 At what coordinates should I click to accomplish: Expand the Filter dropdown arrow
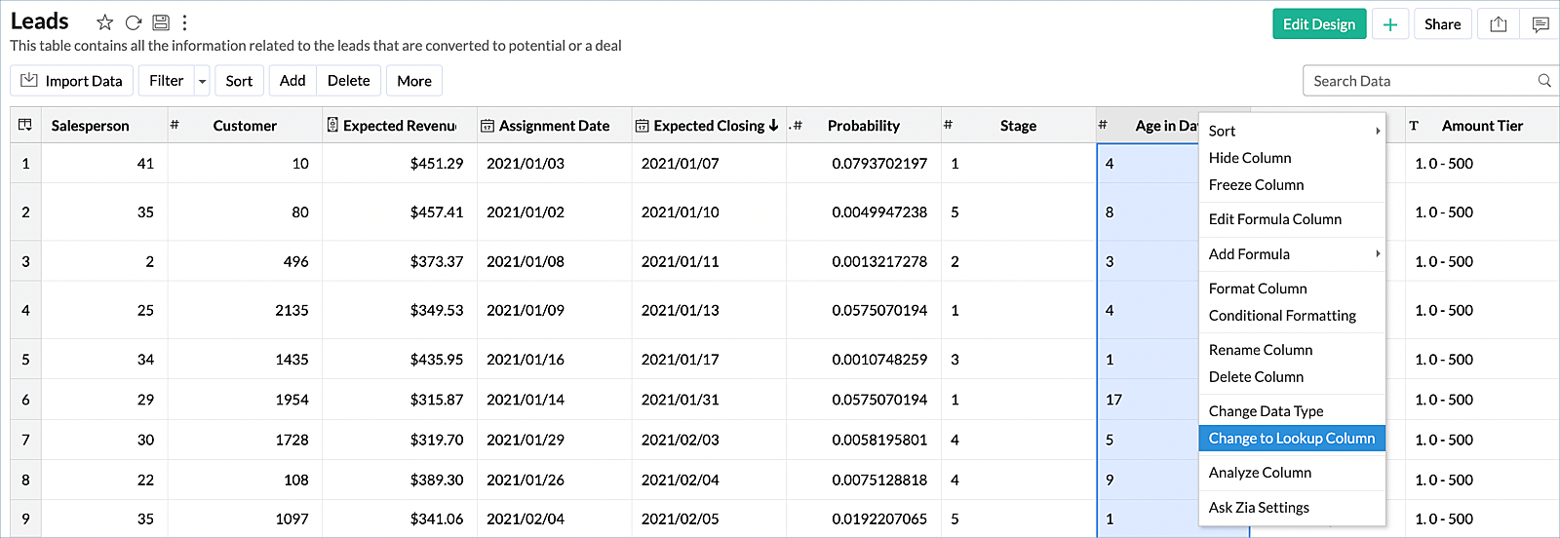[x=202, y=81]
